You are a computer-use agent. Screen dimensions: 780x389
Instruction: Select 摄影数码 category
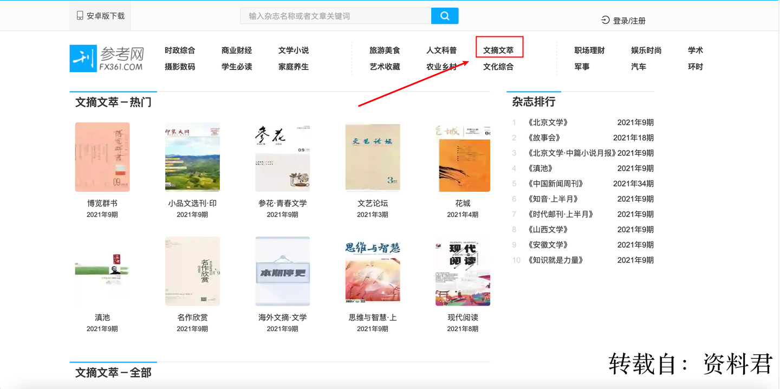180,67
